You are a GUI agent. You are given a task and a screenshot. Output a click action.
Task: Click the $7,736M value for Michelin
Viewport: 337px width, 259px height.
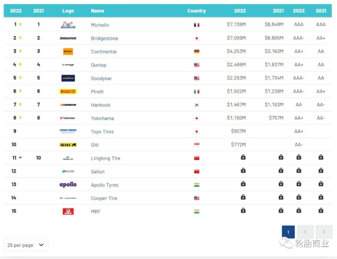pos(236,25)
